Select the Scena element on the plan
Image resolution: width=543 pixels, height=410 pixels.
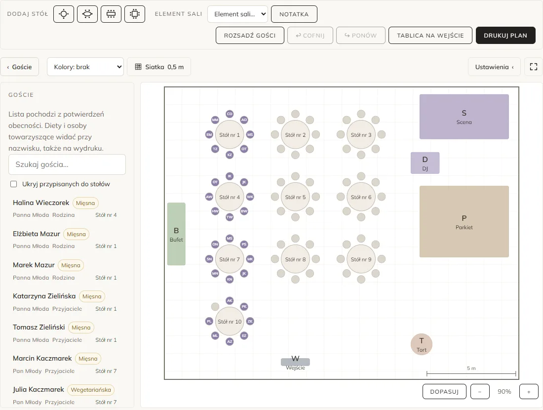click(x=464, y=117)
